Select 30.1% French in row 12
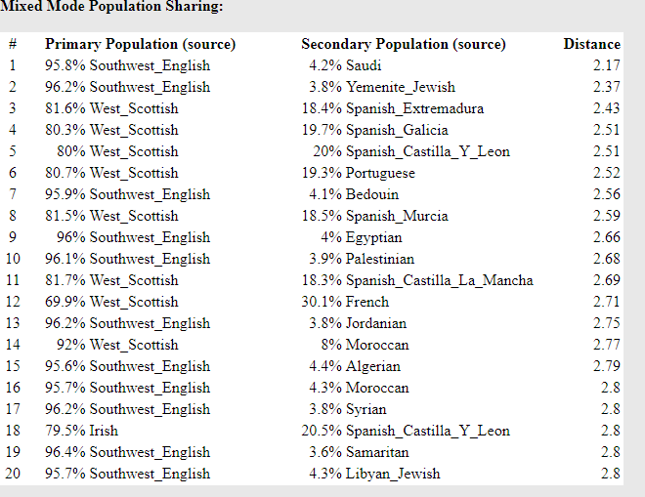The image size is (645, 497). pyautogui.click(x=345, y=302)
